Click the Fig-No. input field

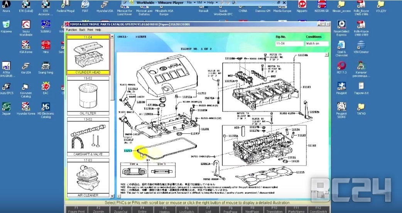pos(287,44)
